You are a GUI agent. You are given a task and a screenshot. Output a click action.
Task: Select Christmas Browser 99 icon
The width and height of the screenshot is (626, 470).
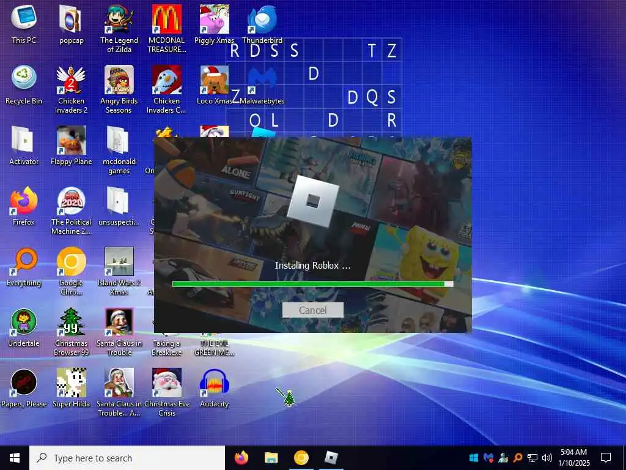click(x=71, y=332)
